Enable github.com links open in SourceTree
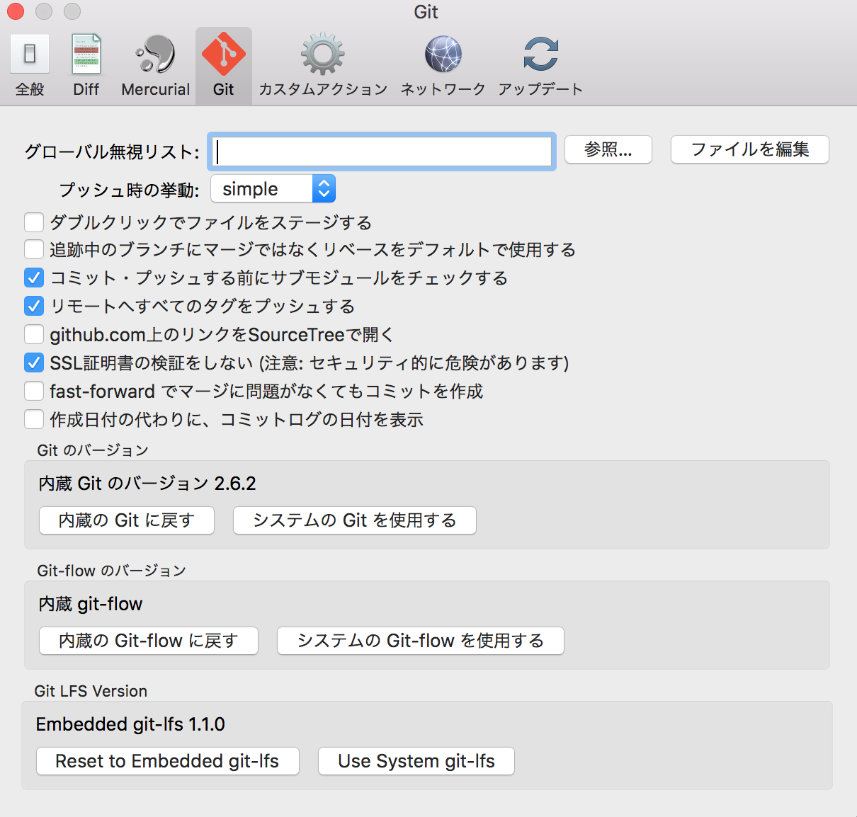This screenshot has width=857, height=817. [x=34, y=334]
